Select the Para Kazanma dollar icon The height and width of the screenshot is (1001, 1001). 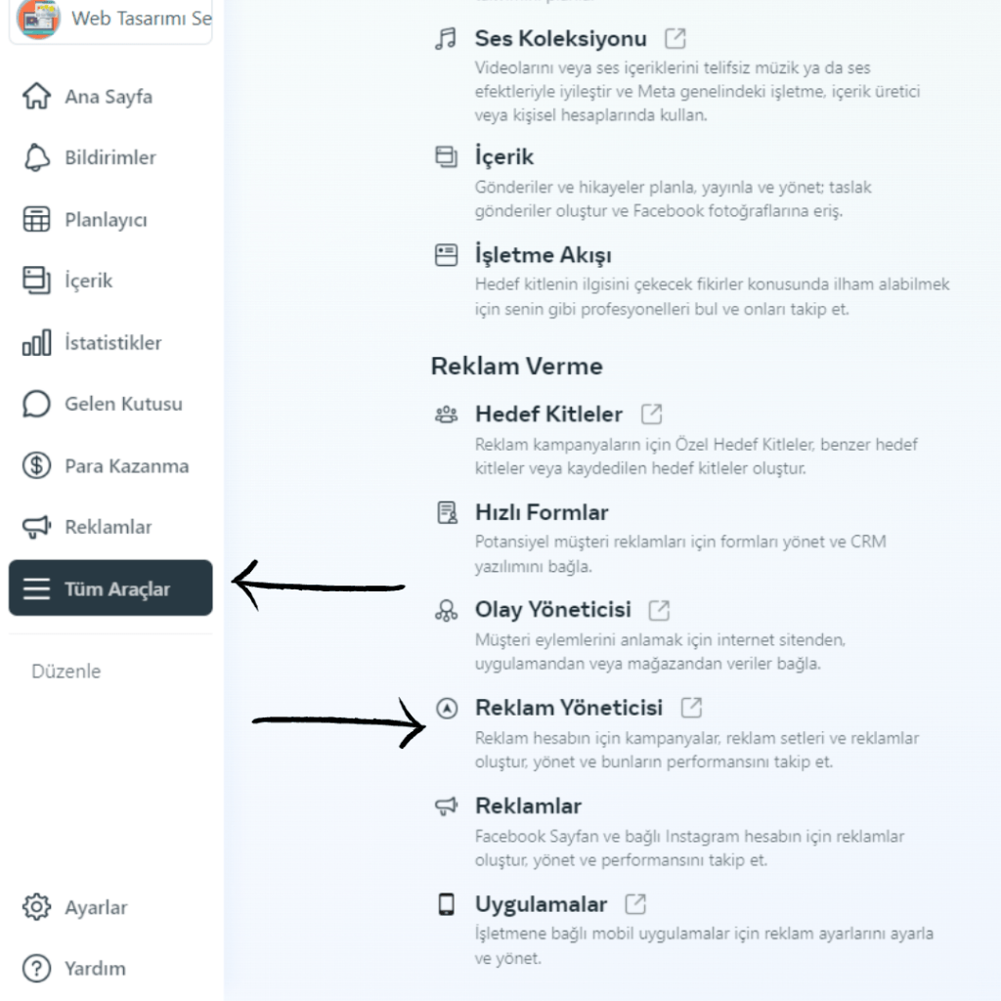[36, 466]
